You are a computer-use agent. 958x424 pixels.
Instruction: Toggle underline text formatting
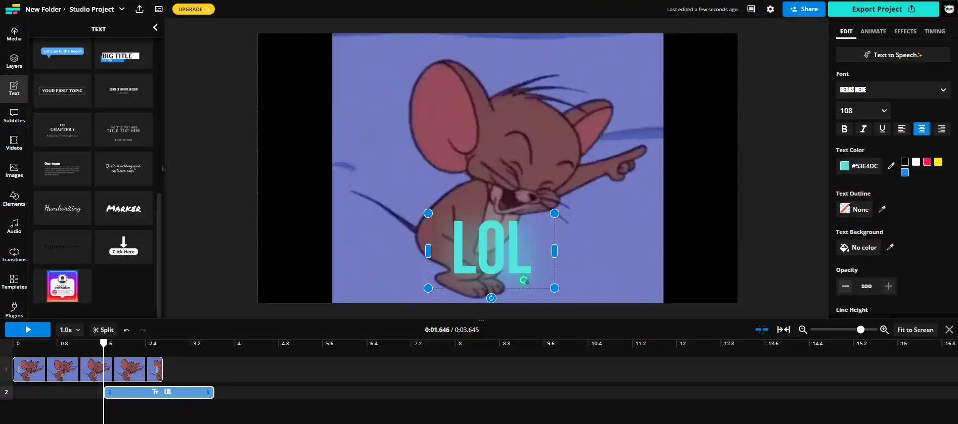click(x=882, y=129)
